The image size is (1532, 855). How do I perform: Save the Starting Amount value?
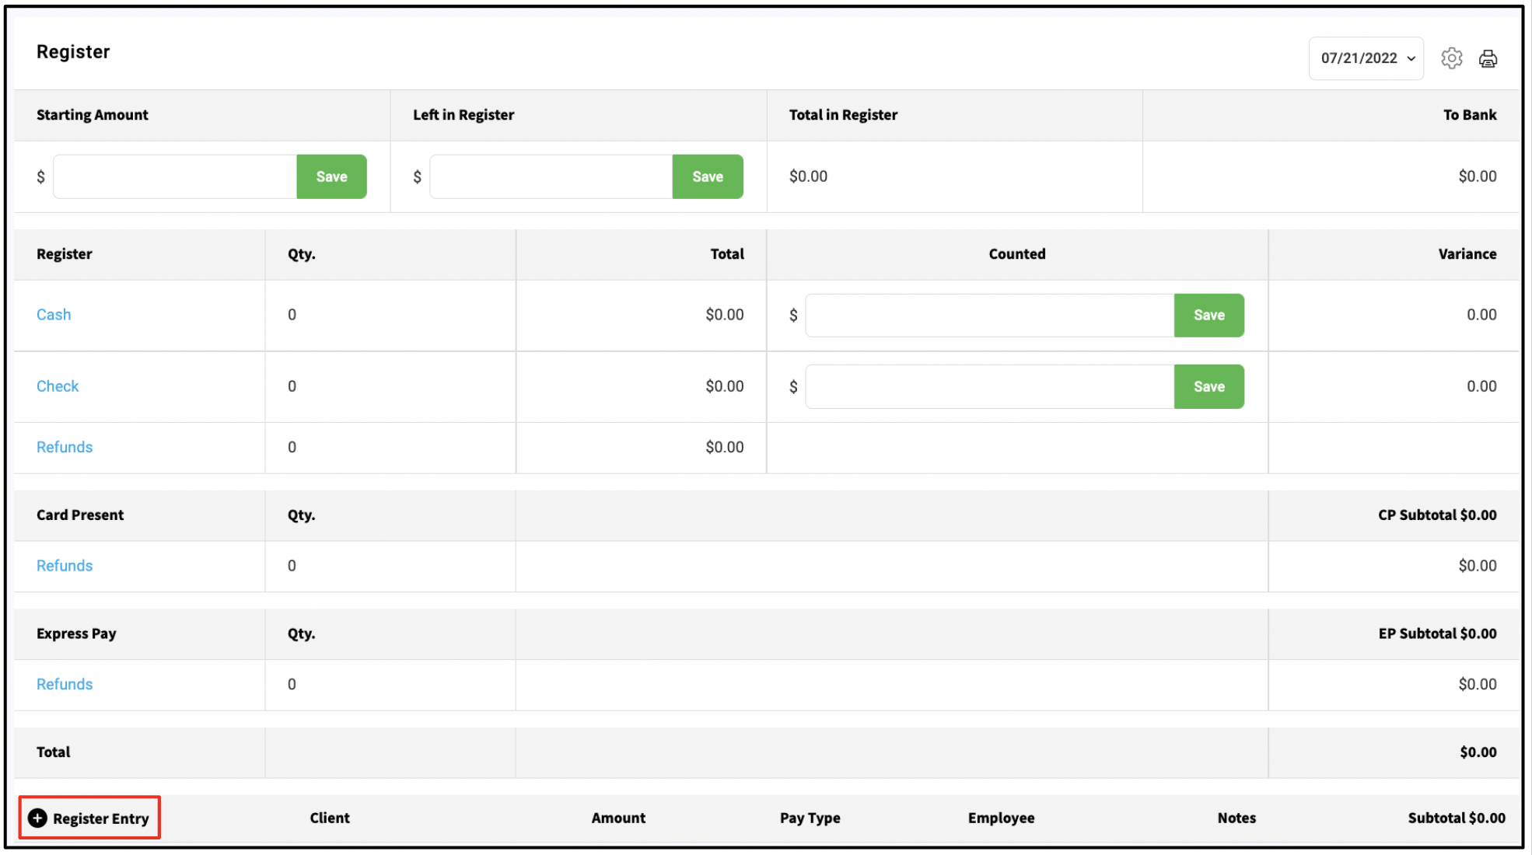click(331, 176)
